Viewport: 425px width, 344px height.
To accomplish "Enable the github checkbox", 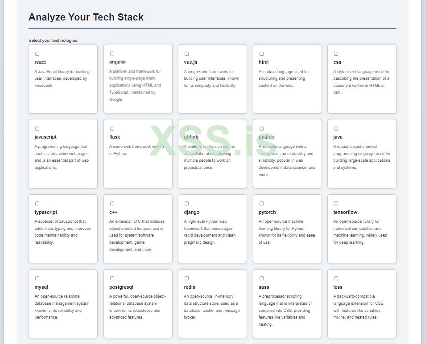I will [187, 128].
